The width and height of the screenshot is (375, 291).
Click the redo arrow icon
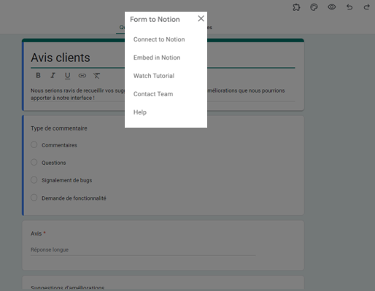pyautogui.click(x=367, y=7)
